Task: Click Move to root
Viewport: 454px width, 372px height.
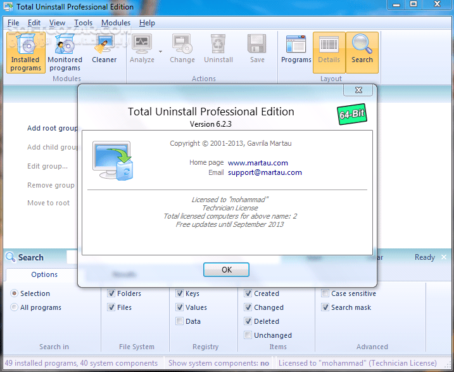Action: point(48,203)
